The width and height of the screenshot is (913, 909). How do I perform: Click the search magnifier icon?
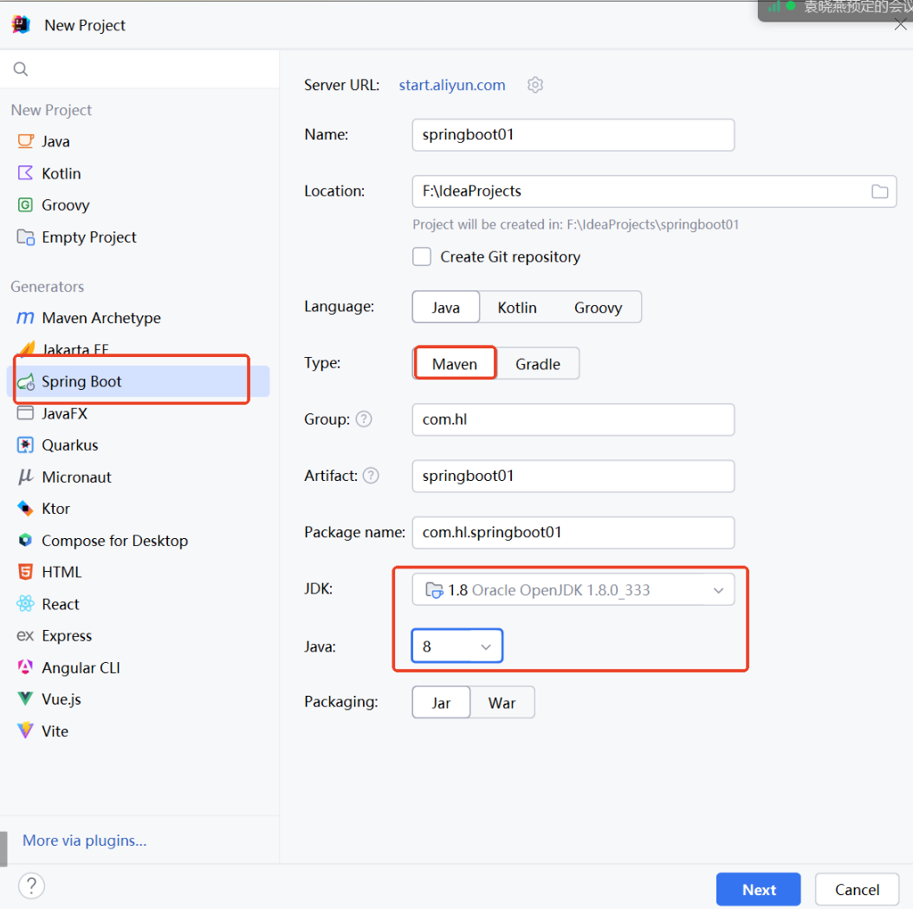tap(21, 68)
